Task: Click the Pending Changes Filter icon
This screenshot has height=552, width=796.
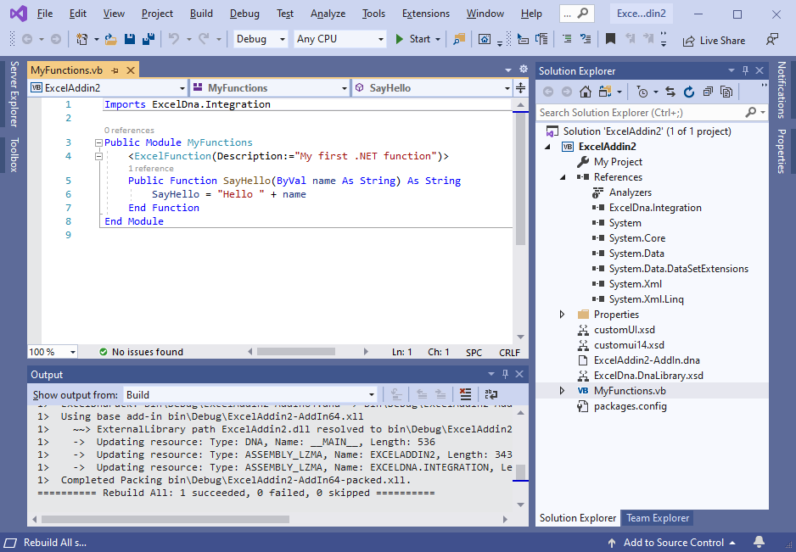Action: [642, 92]
